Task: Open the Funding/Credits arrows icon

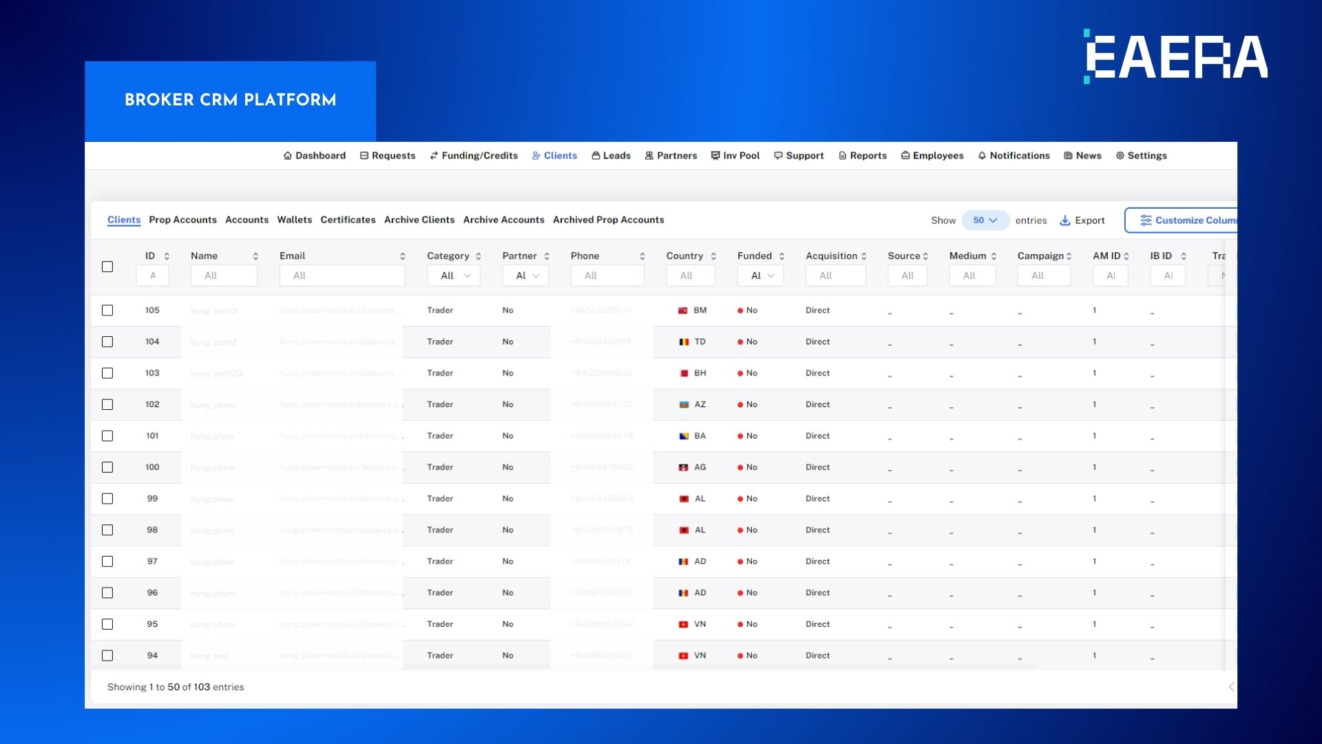Action: tap(434, 156)
